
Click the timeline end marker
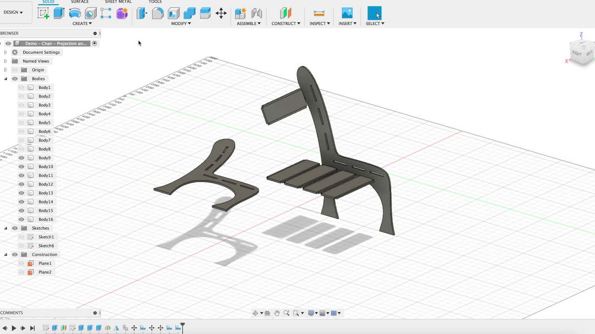[183, 328]
